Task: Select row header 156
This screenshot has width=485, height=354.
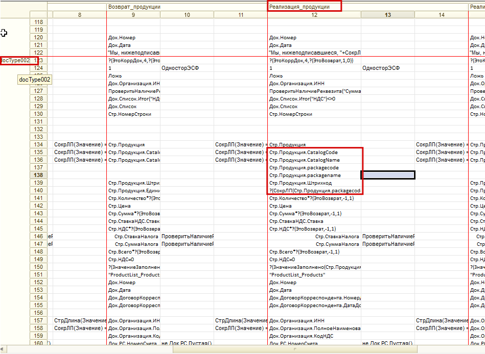Action: tap(39, 313)
